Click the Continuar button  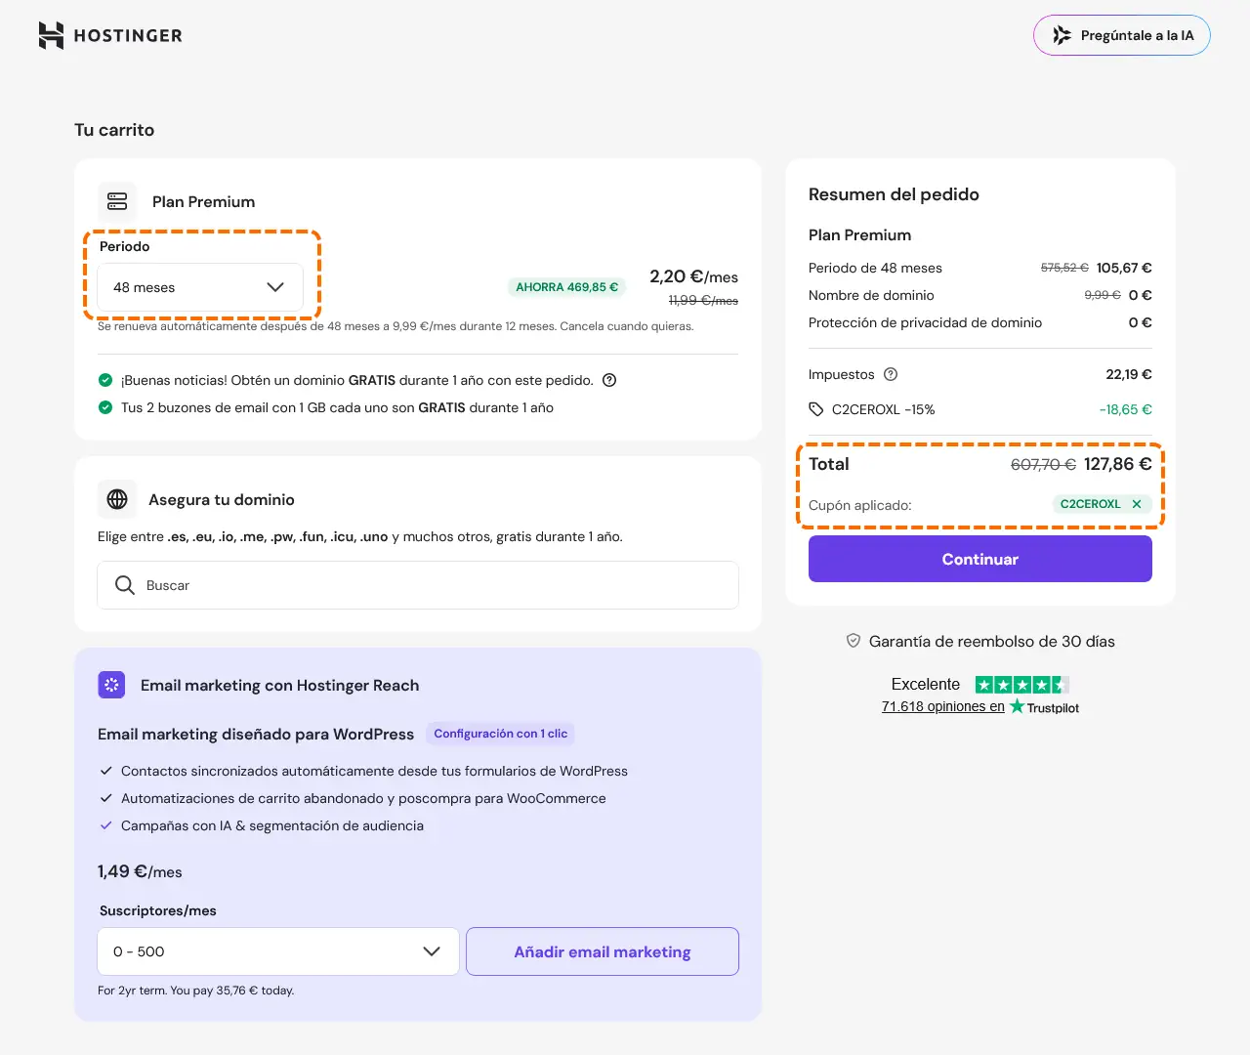click(980, 559)
